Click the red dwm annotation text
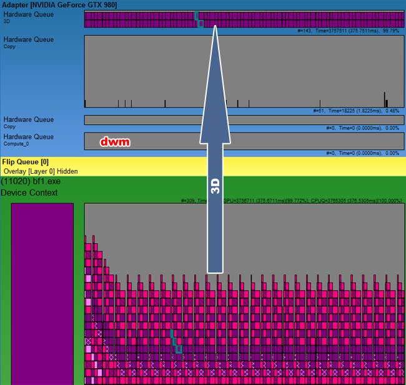 tap(116, 142)
